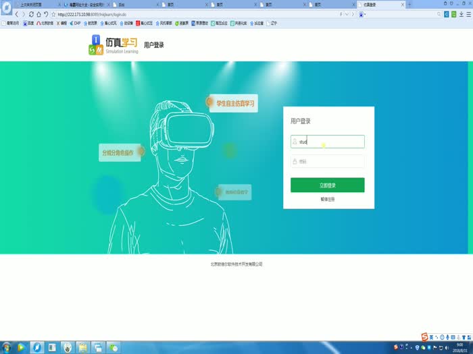Viewport: 473px width, 354px height.
Task: Click the Simulation Learning logo
Action: (x=113, y=45)
